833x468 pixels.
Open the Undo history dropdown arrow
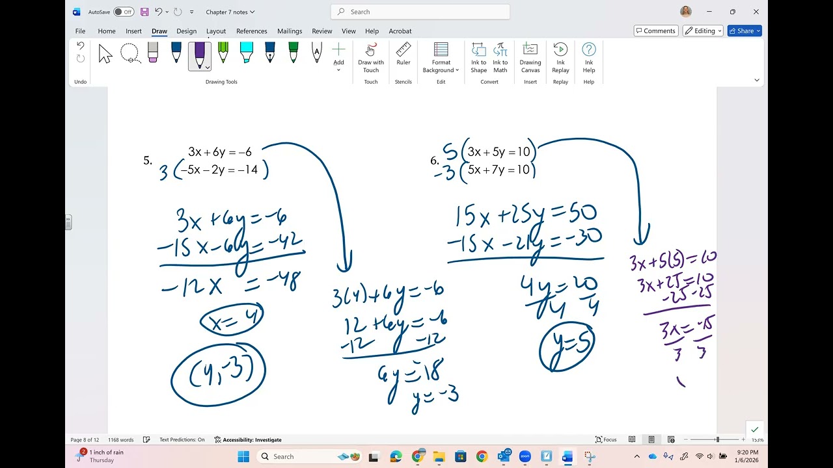click(167, 12)
